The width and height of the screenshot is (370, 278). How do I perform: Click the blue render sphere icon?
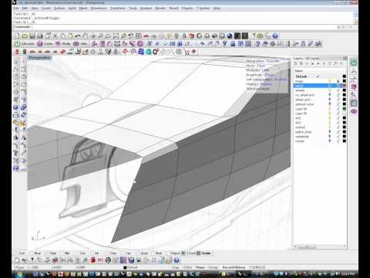(230, 36)
